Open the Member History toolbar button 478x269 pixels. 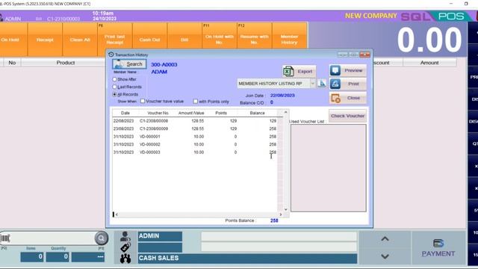click(x=289, y=40)
